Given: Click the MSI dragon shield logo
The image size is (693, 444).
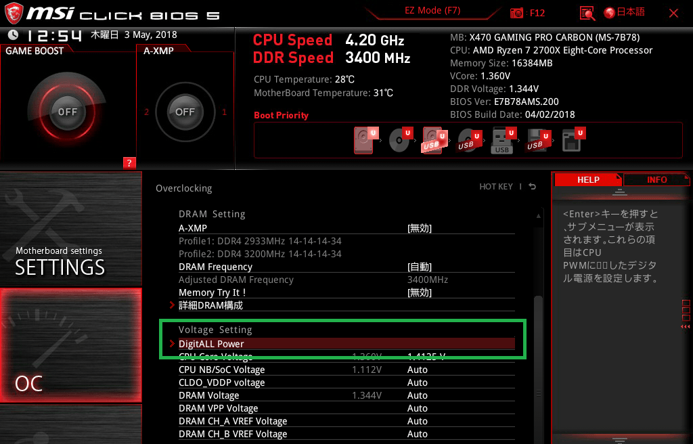Looking at the screenshot, I should point(14,14).
